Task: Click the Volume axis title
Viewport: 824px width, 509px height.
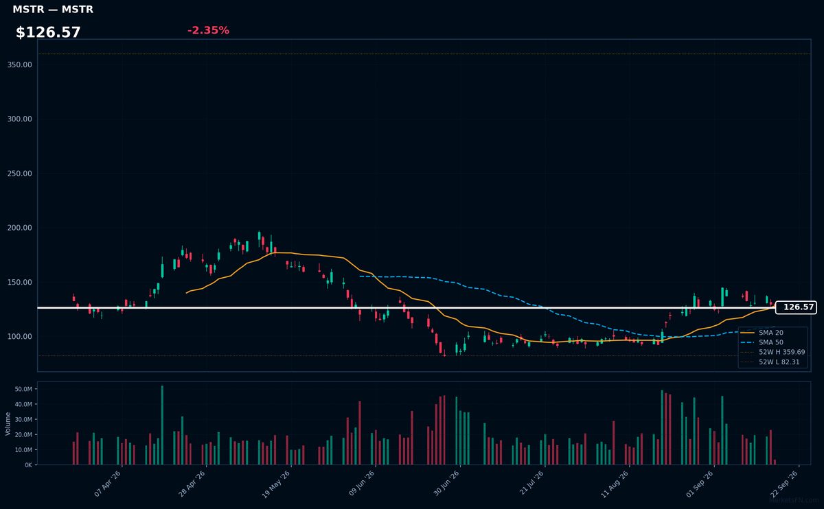Action: tap(8, 423)
